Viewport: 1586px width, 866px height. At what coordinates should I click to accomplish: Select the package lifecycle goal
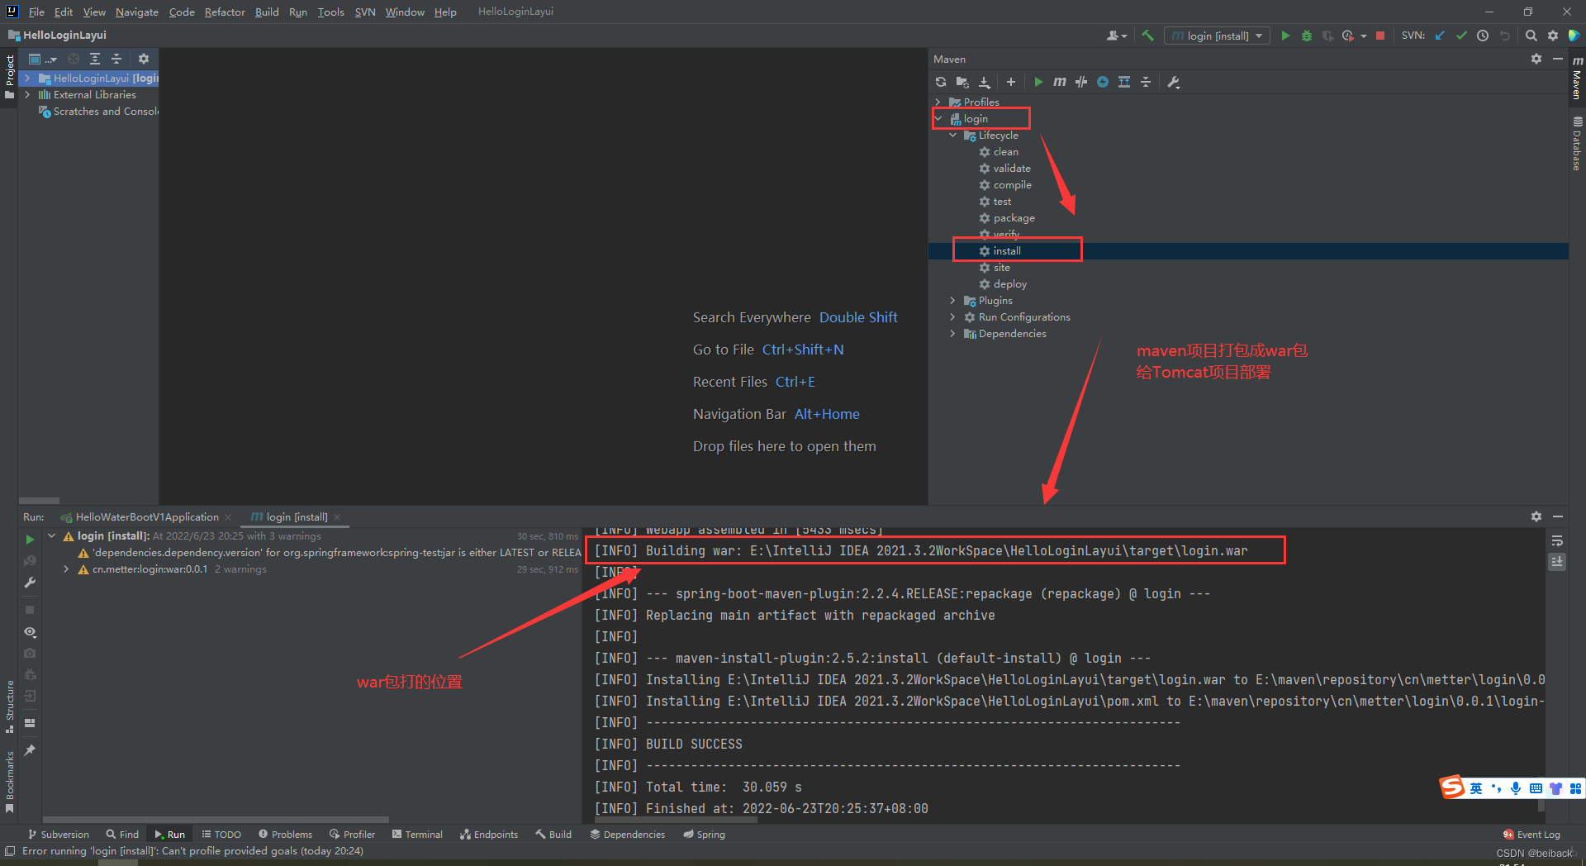click(1014, 218)
